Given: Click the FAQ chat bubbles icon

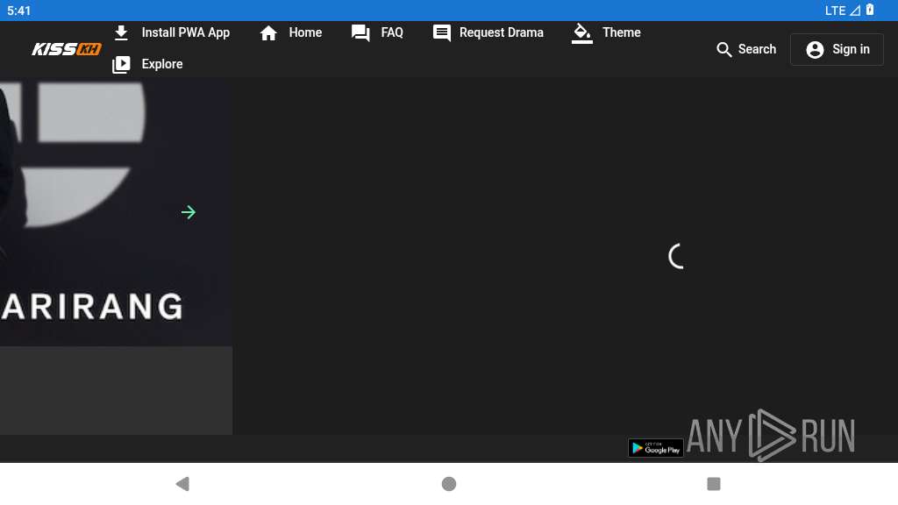Looking at the screenshot, I should pos(360,33).
